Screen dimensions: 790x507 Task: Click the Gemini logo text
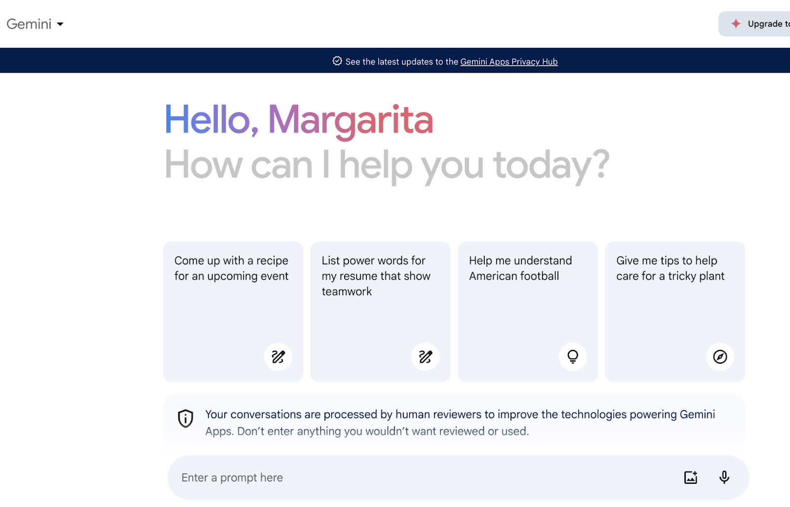point(29,24)
